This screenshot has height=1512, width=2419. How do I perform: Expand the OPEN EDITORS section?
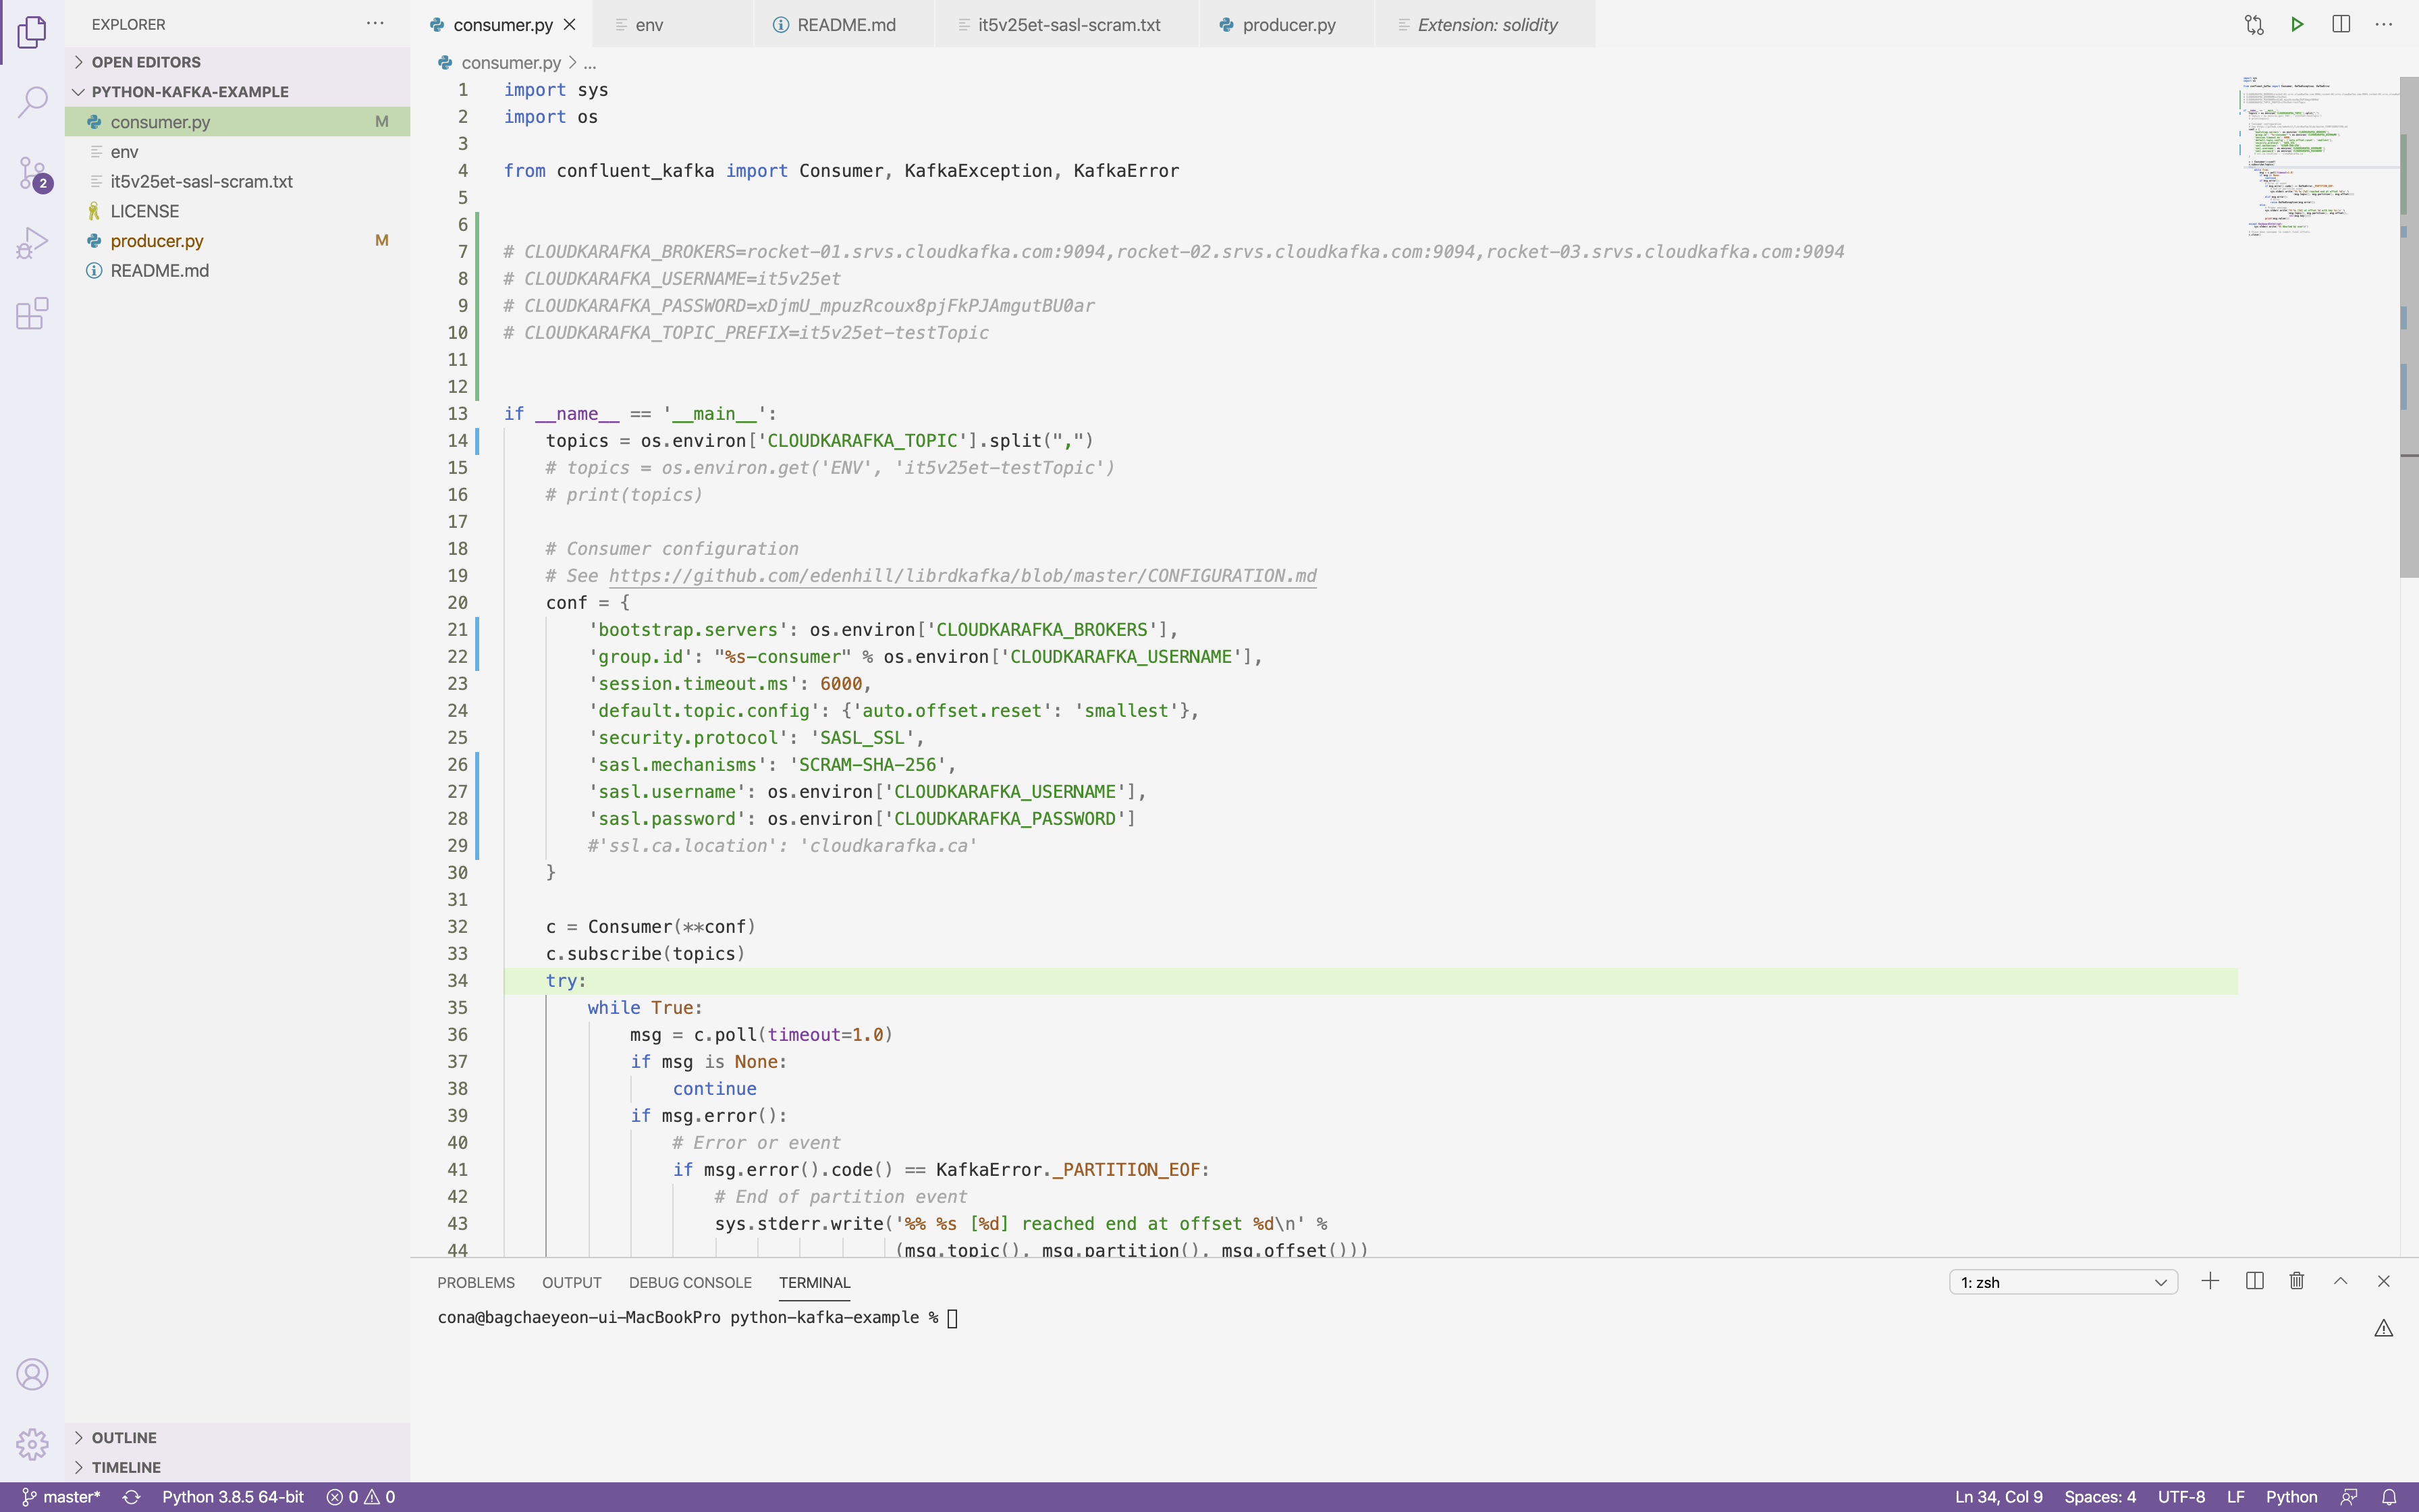pyautogui.click(x=146, y=62)
